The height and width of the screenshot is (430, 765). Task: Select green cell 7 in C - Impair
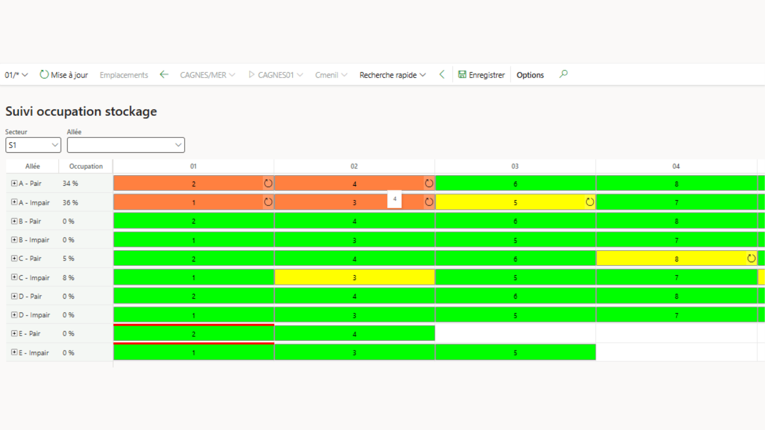point(677,277)
